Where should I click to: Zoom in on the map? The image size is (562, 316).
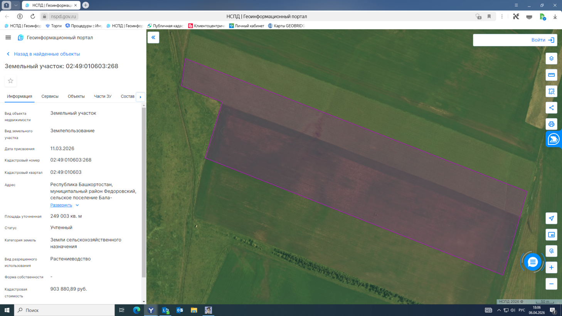(551, 267)
